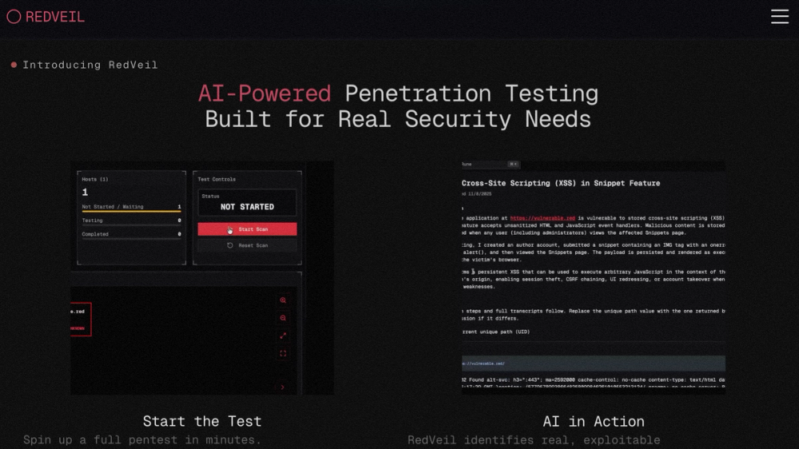Click the zoom out magnifier icon
Image resolution: width=799 pixels, height=449 pixels.
coord(283,318)
